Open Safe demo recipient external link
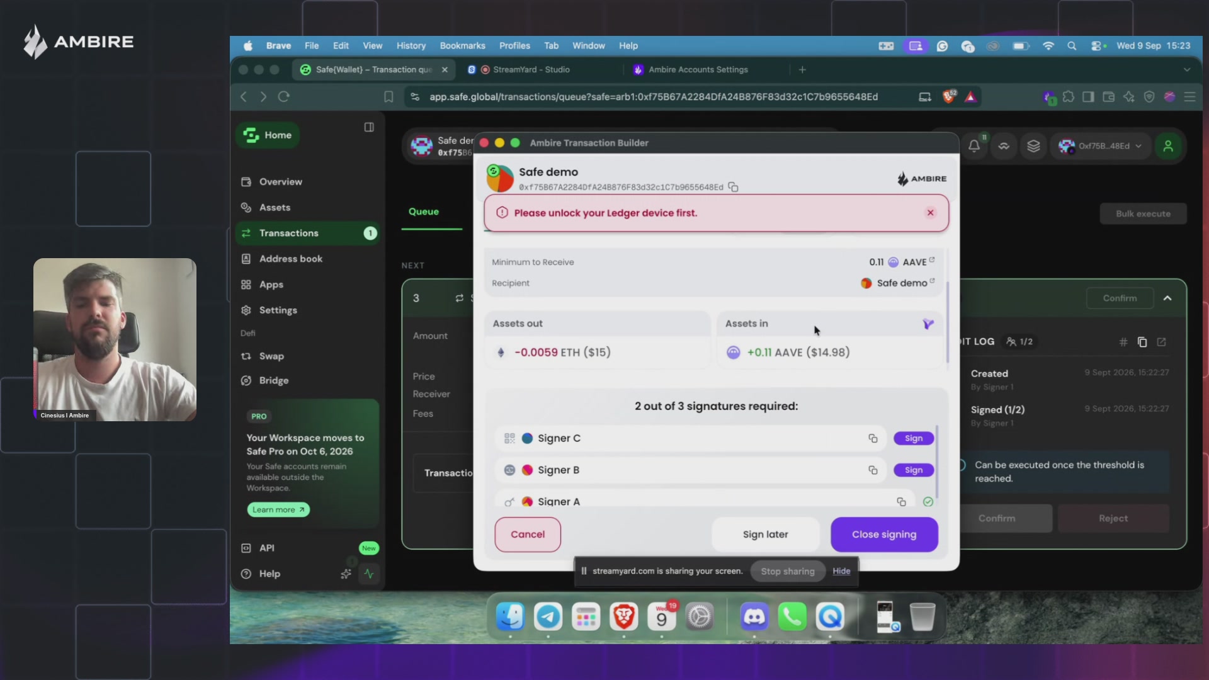 [x=932, y=281]
